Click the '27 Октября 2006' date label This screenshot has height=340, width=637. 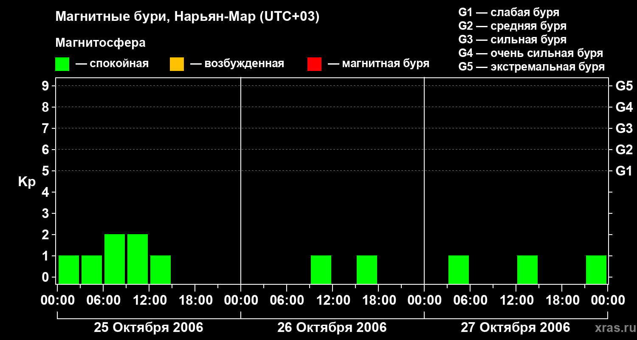point(516,328)
